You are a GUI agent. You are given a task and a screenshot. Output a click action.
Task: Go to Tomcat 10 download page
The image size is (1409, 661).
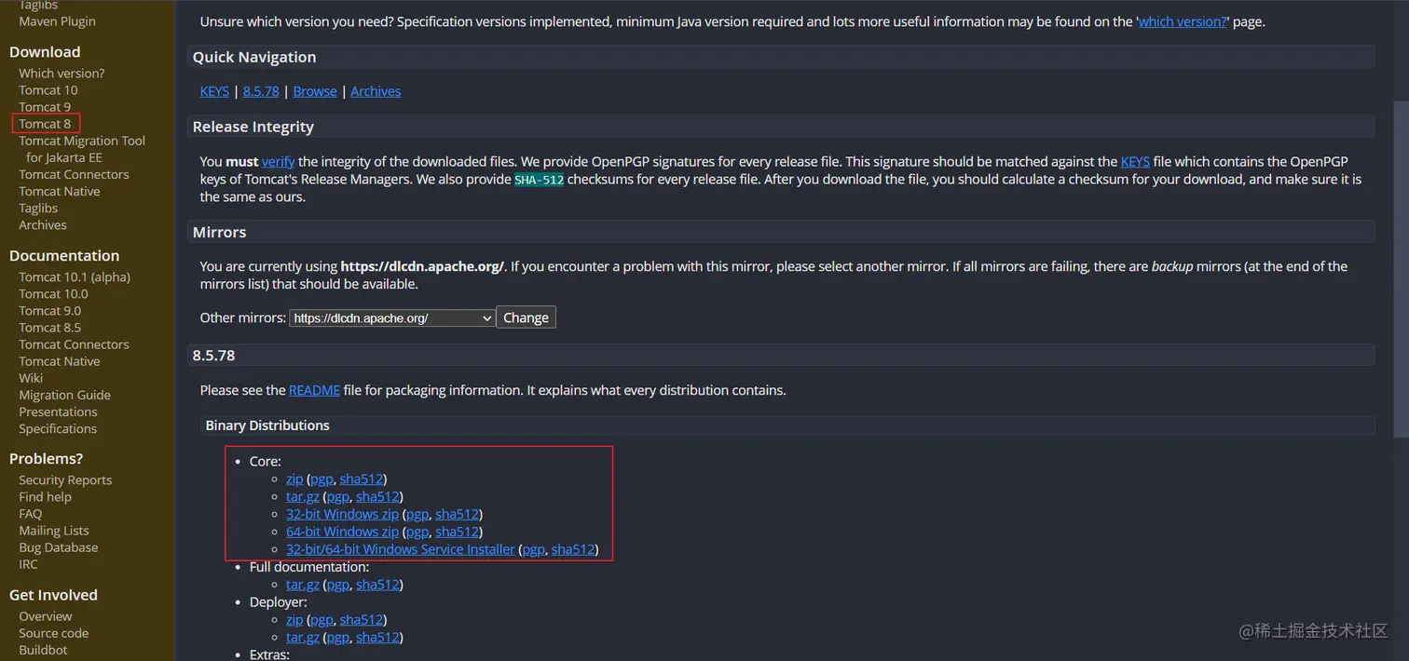coord(48,90)
